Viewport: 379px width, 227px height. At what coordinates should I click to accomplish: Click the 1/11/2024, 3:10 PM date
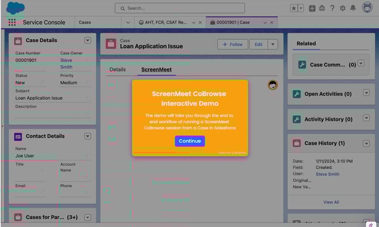tap(334, 161)
